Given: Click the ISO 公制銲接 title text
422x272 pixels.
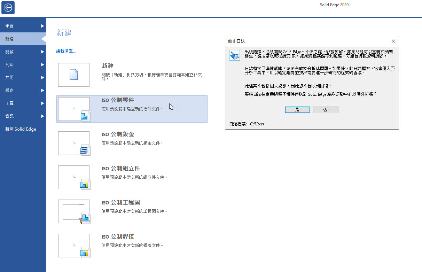Looking at the screenshot, I should (118, 237).
